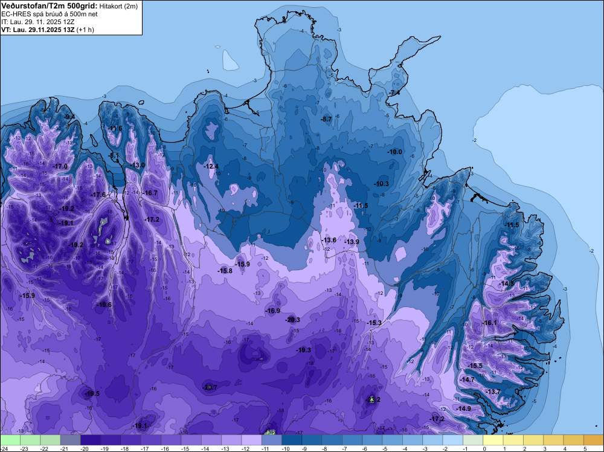Viewport: 604px width, 452px height.
Task: Click the -15.3 temperature label
Action: click(x=374, y=323)
